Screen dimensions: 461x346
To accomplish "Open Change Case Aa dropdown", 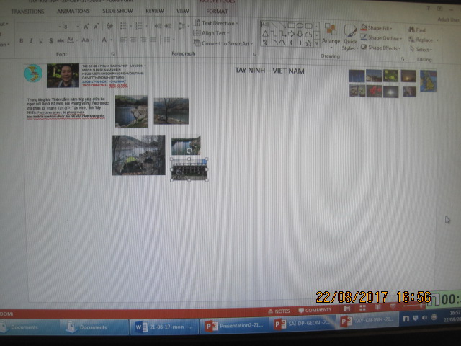I will coord(87,40).
